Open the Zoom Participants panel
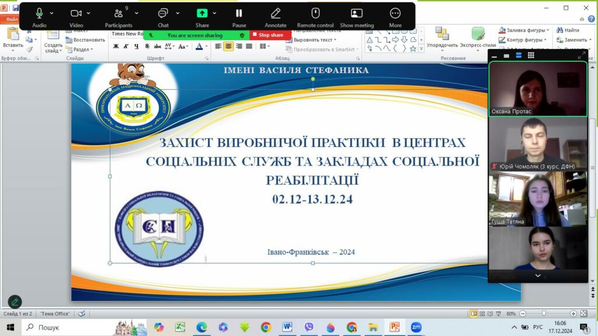 (x=118, y=15)
